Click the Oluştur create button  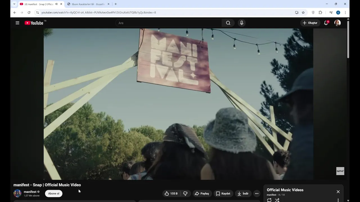click(x=310, y=23)
